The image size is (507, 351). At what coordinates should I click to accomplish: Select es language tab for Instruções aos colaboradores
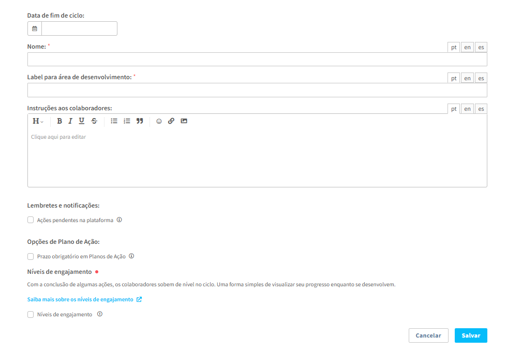click(x=481, y=109)
